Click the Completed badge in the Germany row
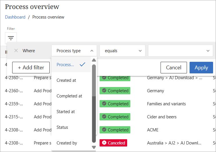216x152 pixels. (x=115, y=91)
